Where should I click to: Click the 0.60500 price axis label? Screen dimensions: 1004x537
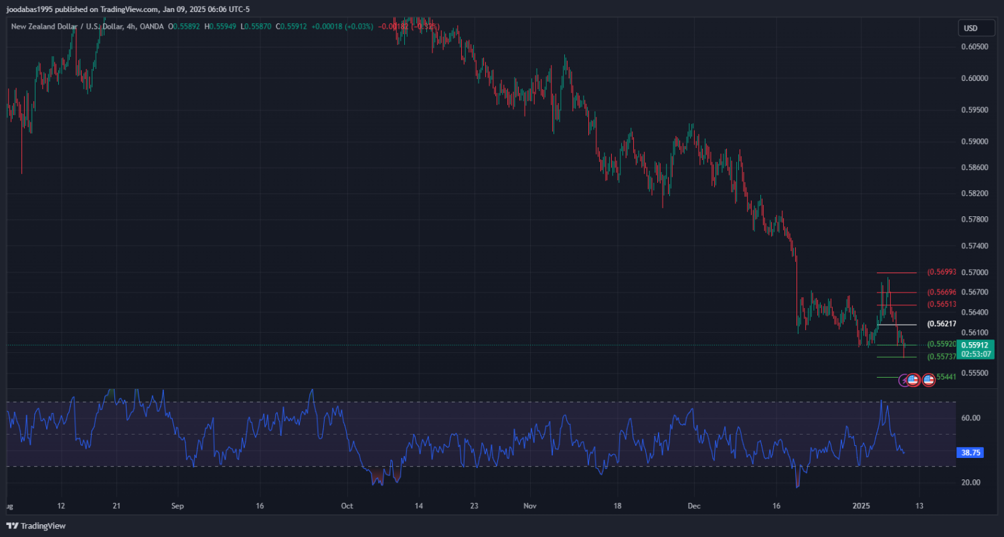pyautogui.click(x=974, y=46)
